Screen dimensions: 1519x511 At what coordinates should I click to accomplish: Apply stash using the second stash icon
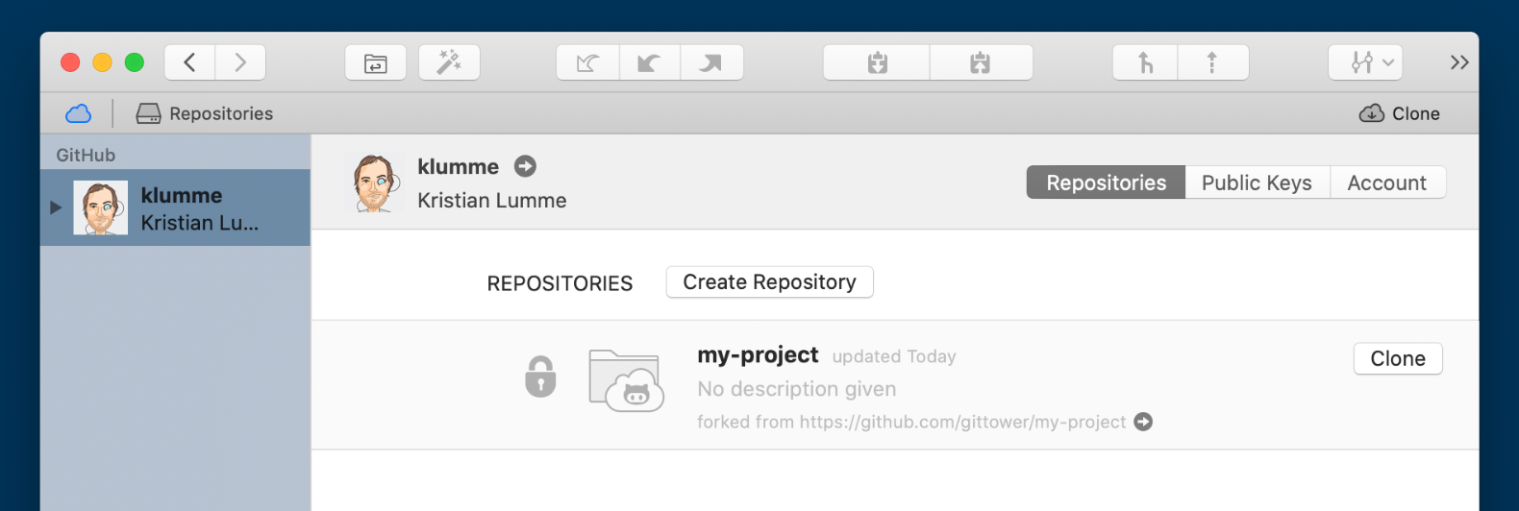click(980, 63)
